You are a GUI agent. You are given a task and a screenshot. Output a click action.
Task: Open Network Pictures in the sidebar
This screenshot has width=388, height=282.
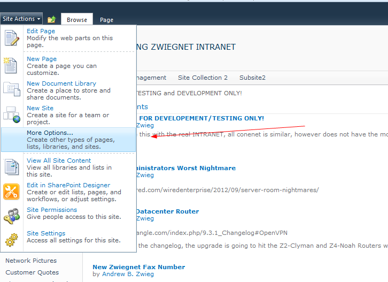(x=31, y=261)
